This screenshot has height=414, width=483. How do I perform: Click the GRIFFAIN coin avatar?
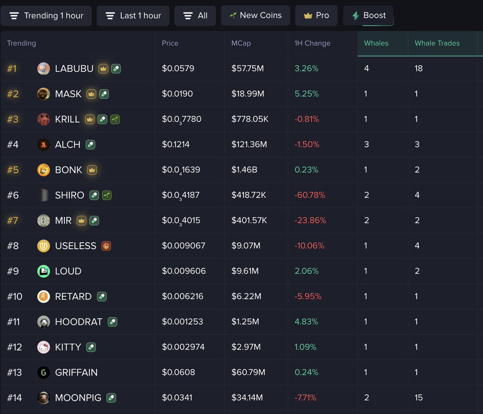coord(43,372)
